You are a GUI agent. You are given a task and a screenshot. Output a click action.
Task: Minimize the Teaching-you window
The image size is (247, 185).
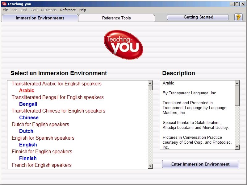tap(232, 4)
